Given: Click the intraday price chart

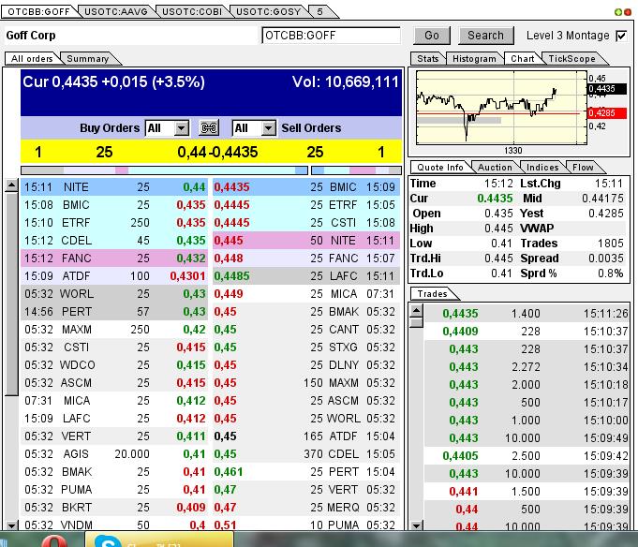Looking at the screenshot, I should click(x=502, y=108).
